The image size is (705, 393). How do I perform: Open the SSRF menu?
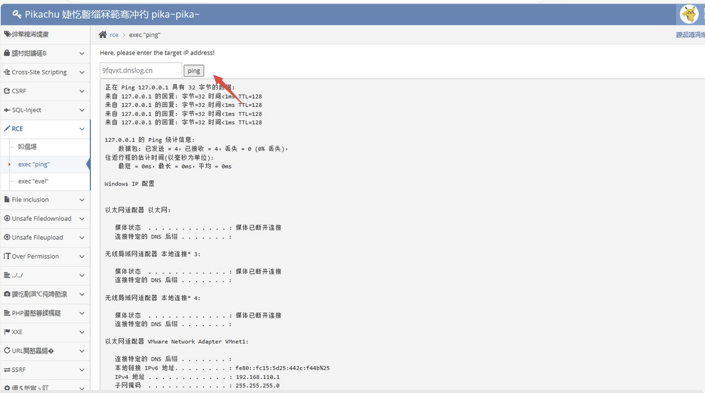pos(45,369)
